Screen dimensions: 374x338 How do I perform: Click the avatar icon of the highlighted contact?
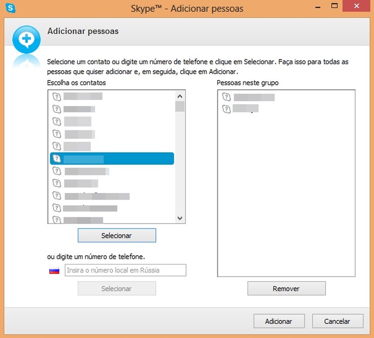click(57, 158)
